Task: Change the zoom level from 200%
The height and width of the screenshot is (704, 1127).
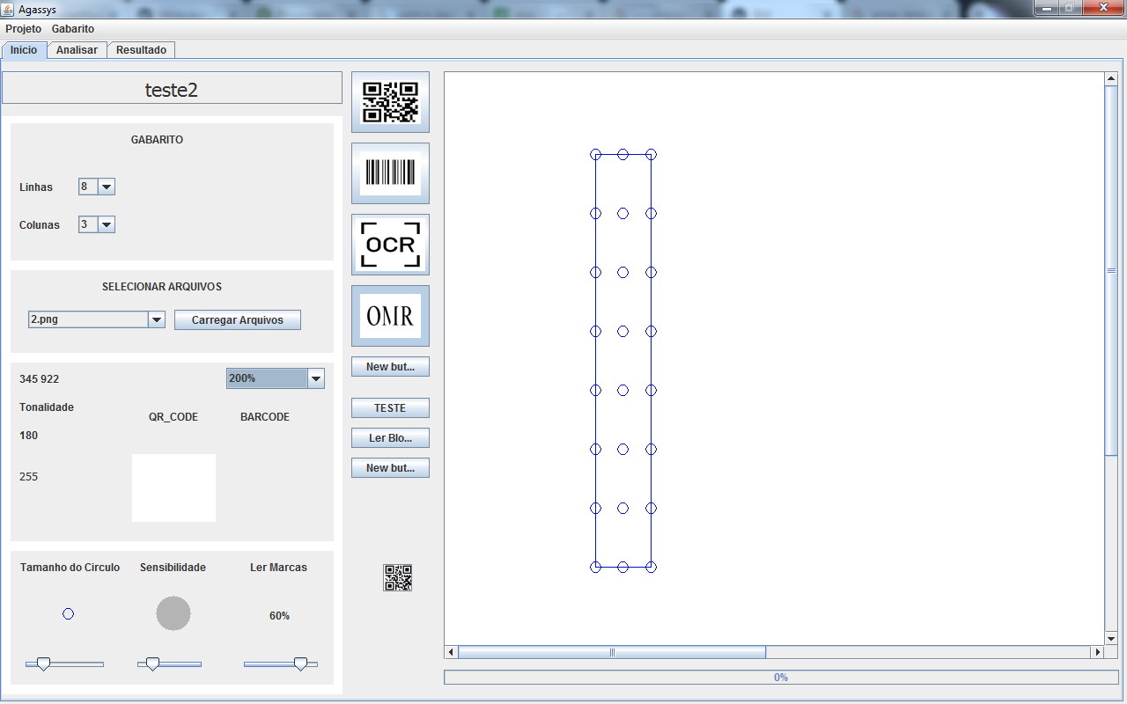Action: point(316,378)
